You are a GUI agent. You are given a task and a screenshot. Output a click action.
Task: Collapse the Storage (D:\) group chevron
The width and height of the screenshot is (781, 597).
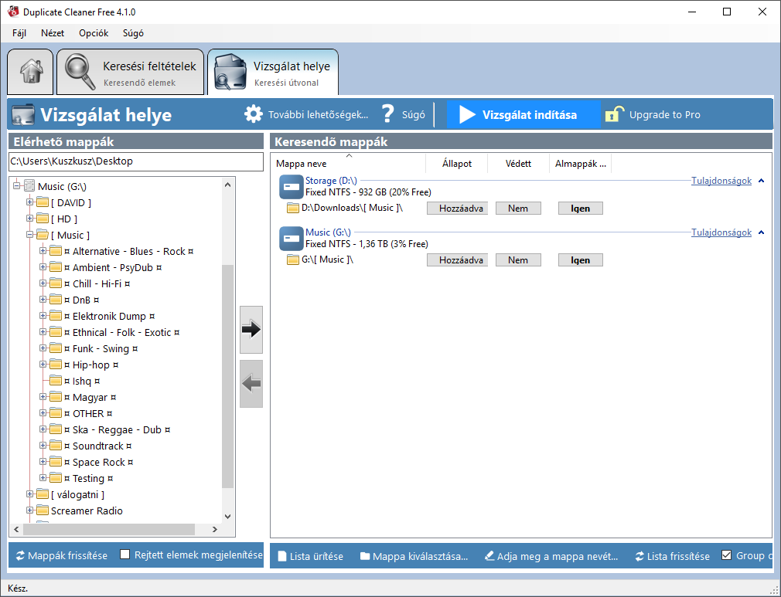(x=761, y=181)
